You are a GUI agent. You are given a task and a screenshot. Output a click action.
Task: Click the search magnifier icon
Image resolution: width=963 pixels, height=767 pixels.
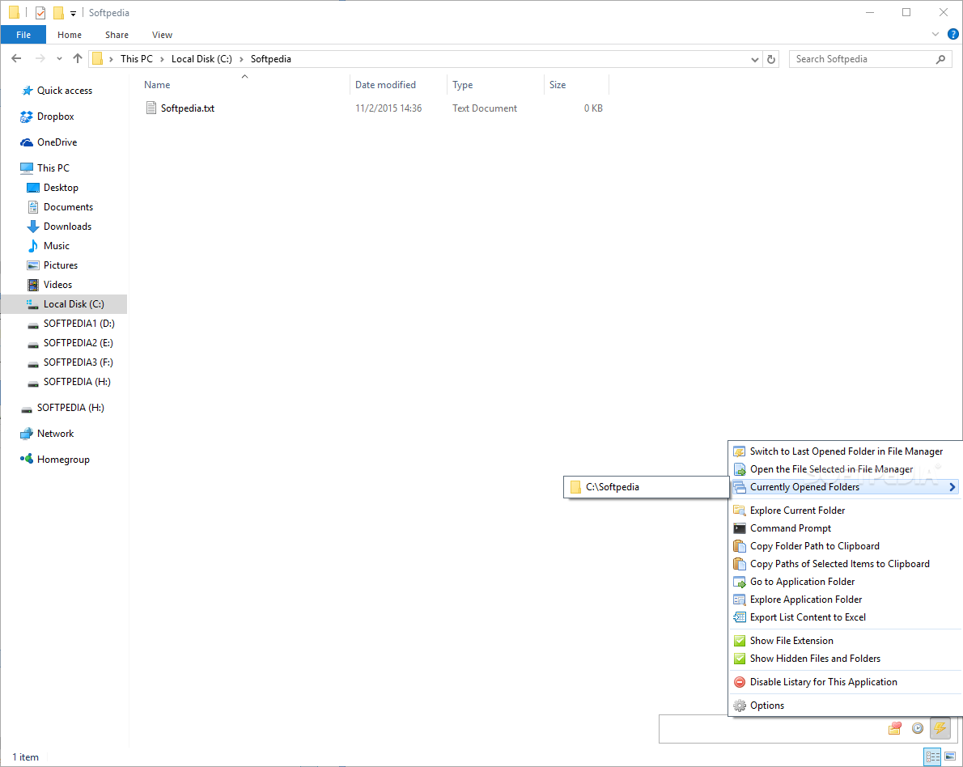(941, 59)
